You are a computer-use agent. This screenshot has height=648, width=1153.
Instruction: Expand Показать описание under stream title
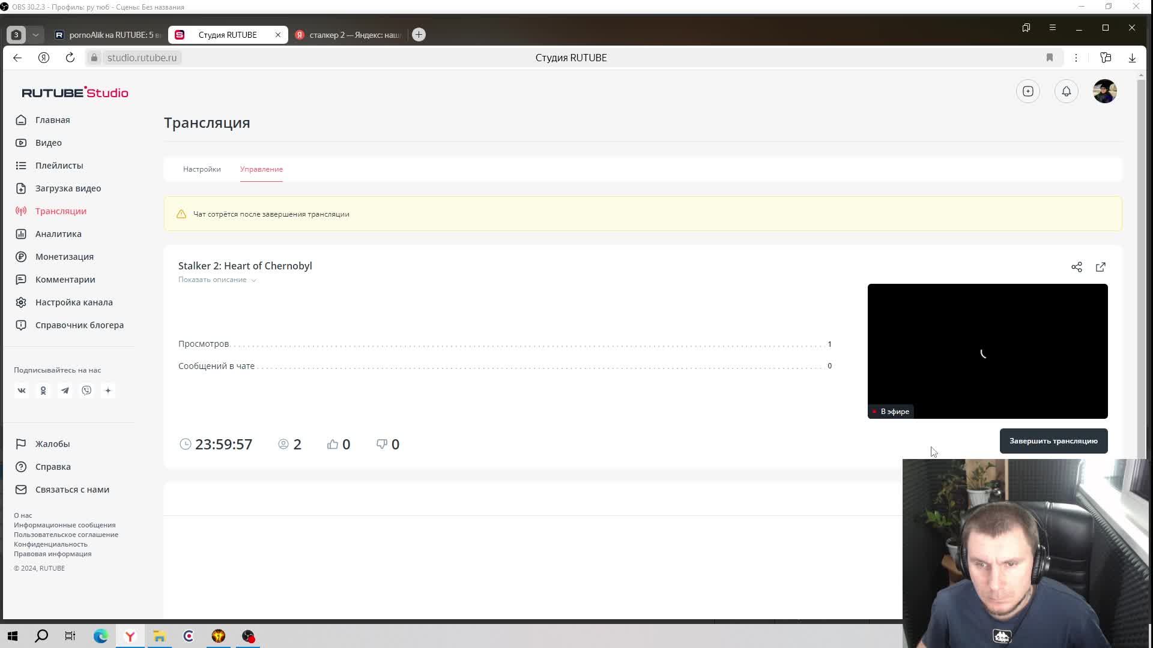click(x=217, y=280)
